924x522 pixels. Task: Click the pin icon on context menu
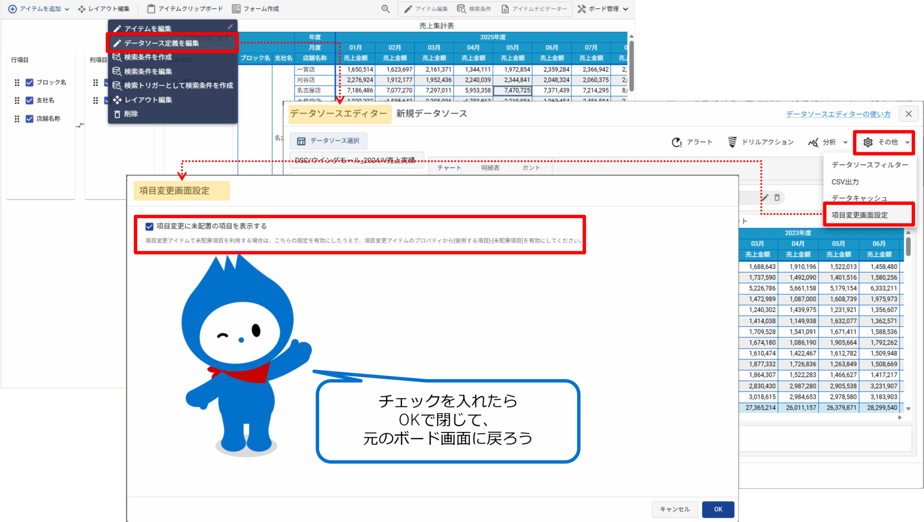click(x=230, y=27)
